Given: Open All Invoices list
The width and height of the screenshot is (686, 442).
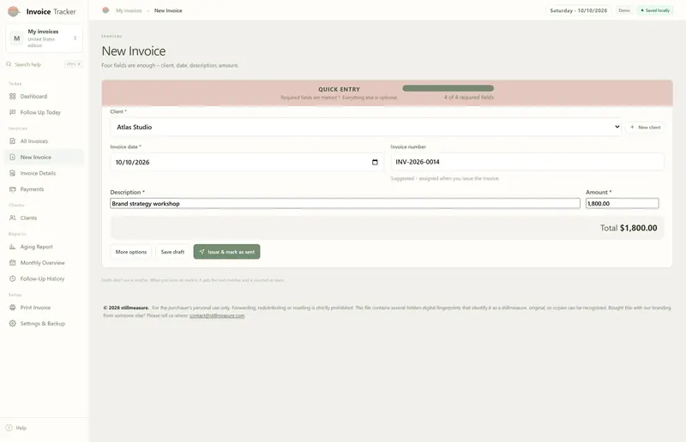Looking at the screenshot, I should pos(44,141).
